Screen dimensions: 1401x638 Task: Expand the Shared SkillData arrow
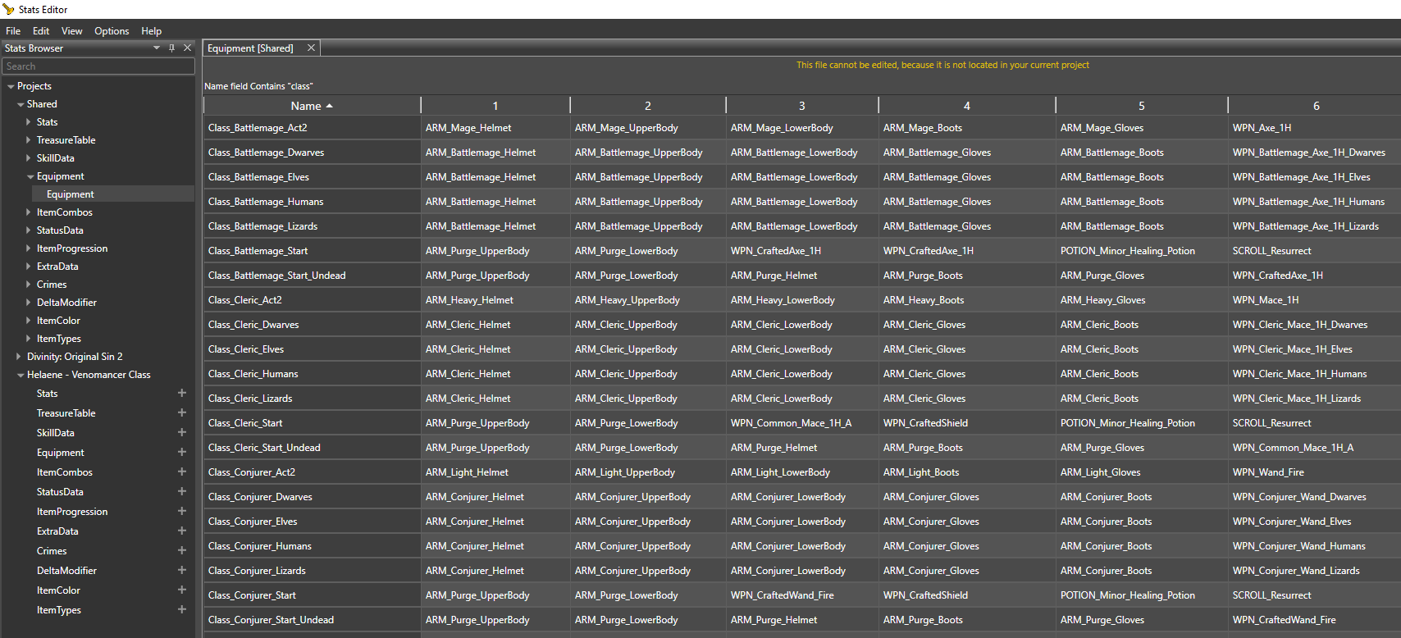[29, 158]
